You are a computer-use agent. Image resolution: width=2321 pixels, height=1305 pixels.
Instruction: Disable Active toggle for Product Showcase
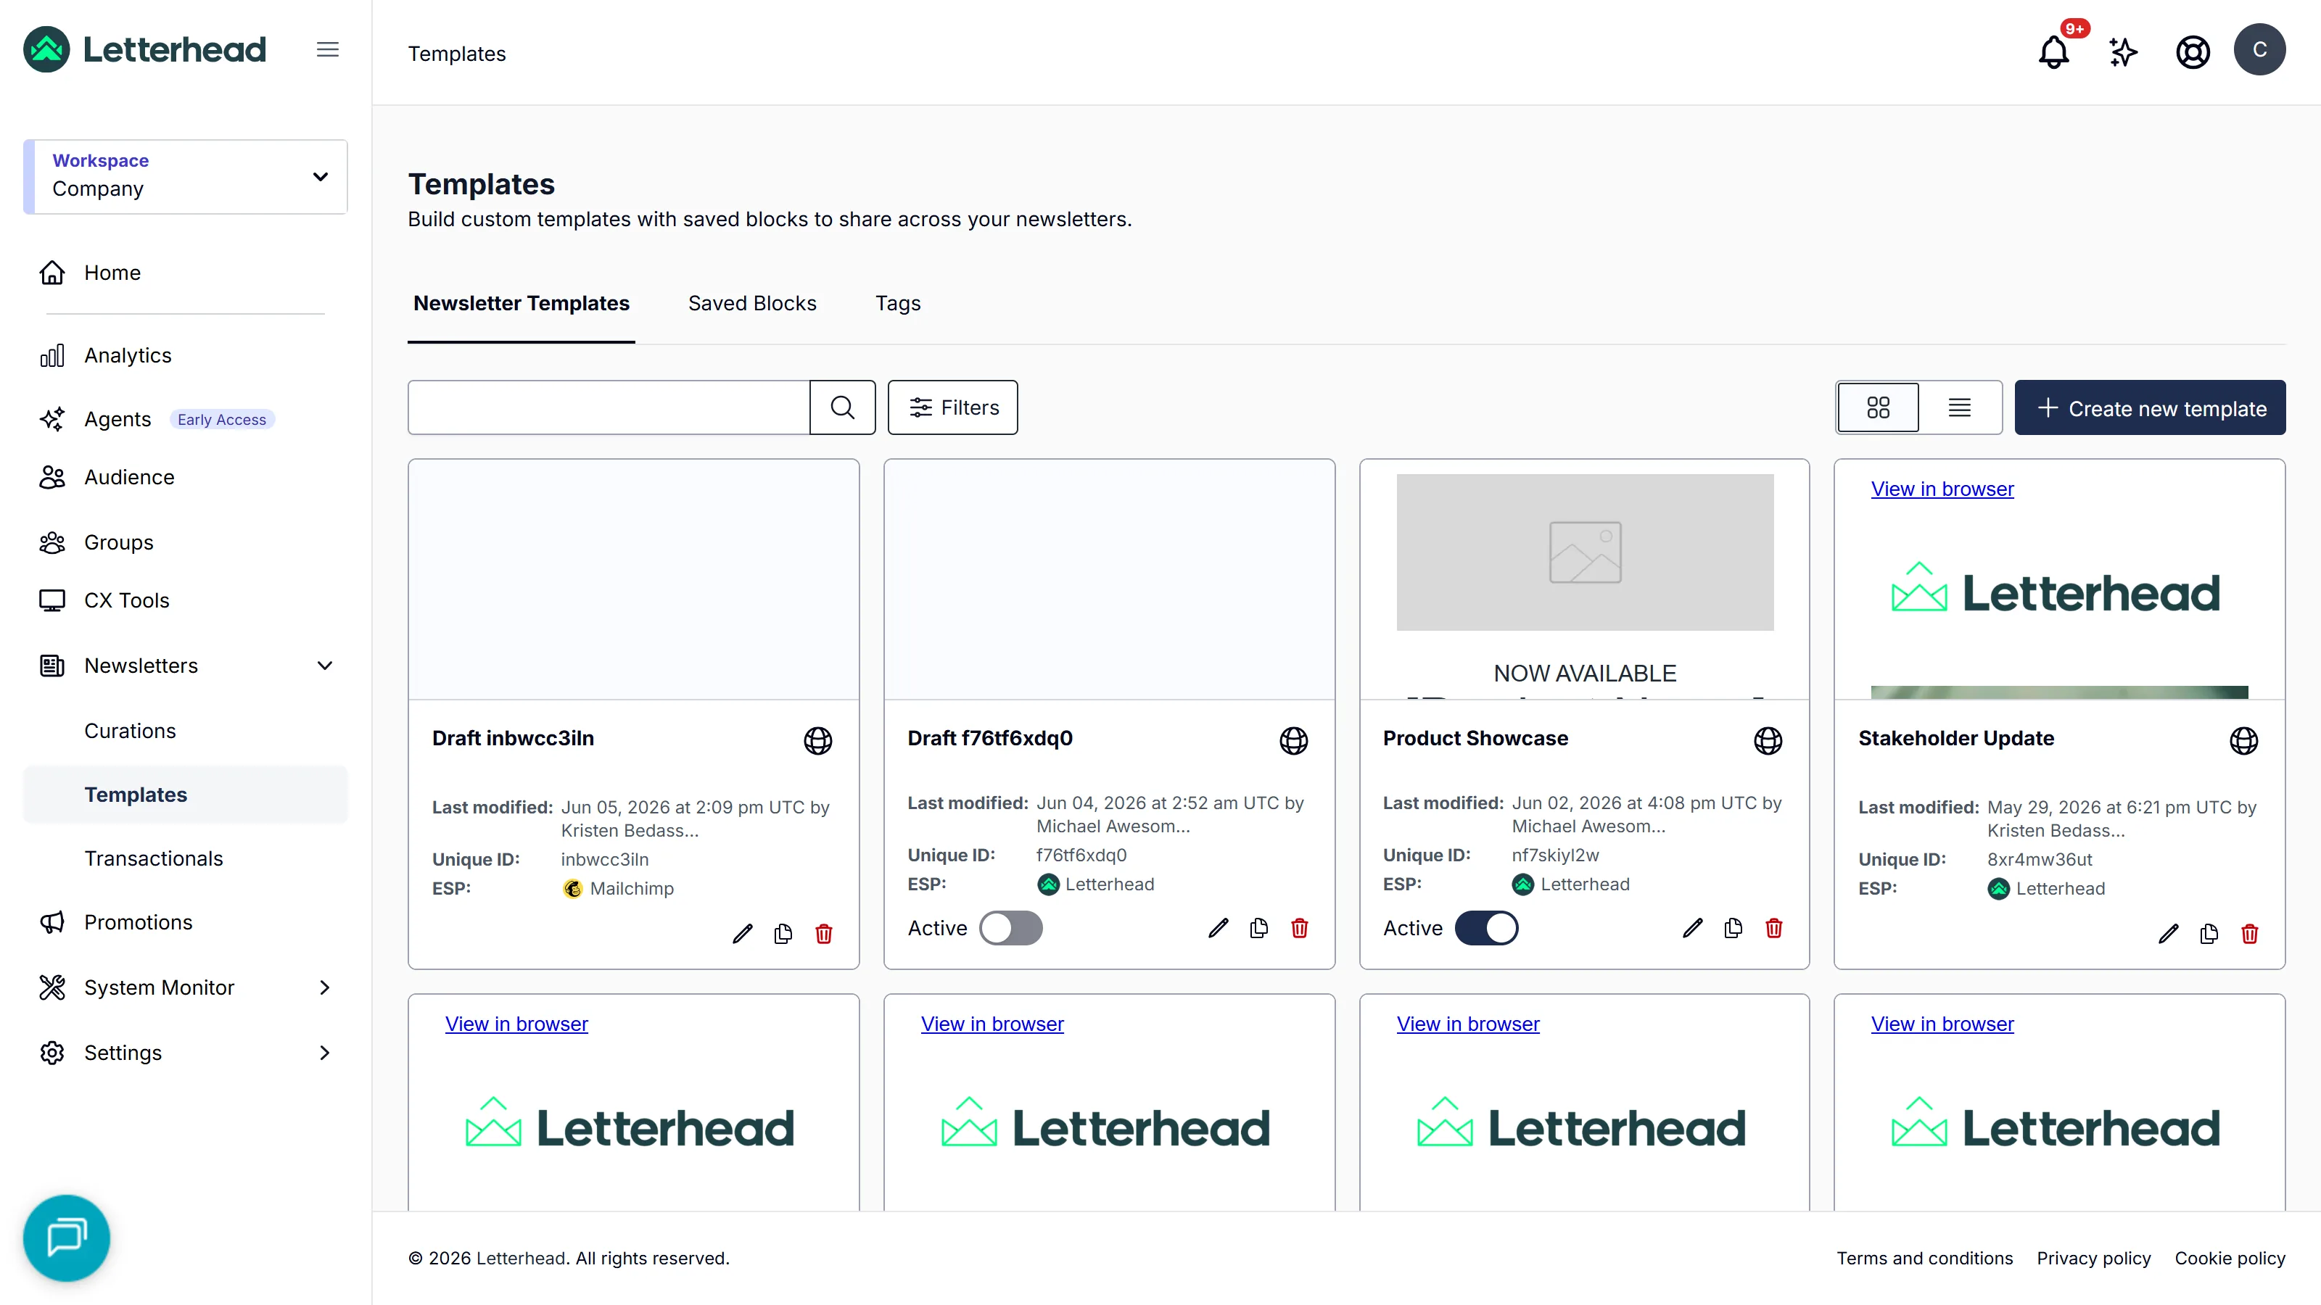[x=1487, y=928]
